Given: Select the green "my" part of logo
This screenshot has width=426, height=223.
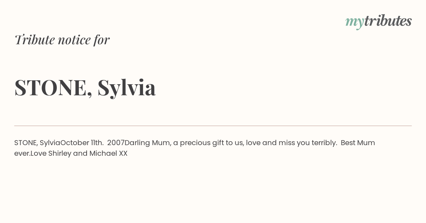Looking at the screenshot, I should [x=355, y=22].
